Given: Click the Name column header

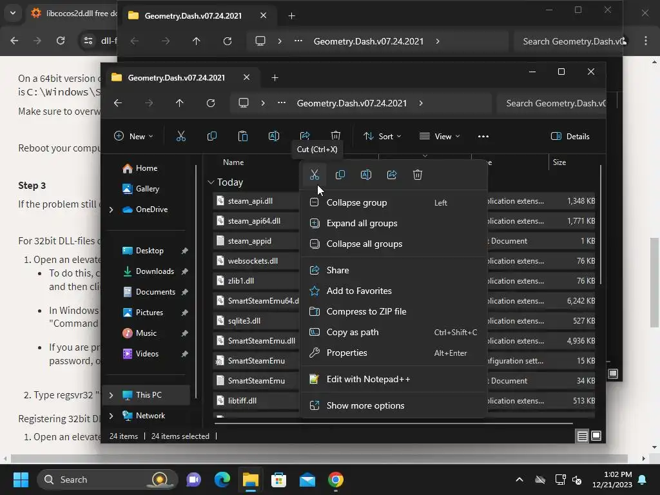Looking at the screenshot, I should [x=233, y=162].
